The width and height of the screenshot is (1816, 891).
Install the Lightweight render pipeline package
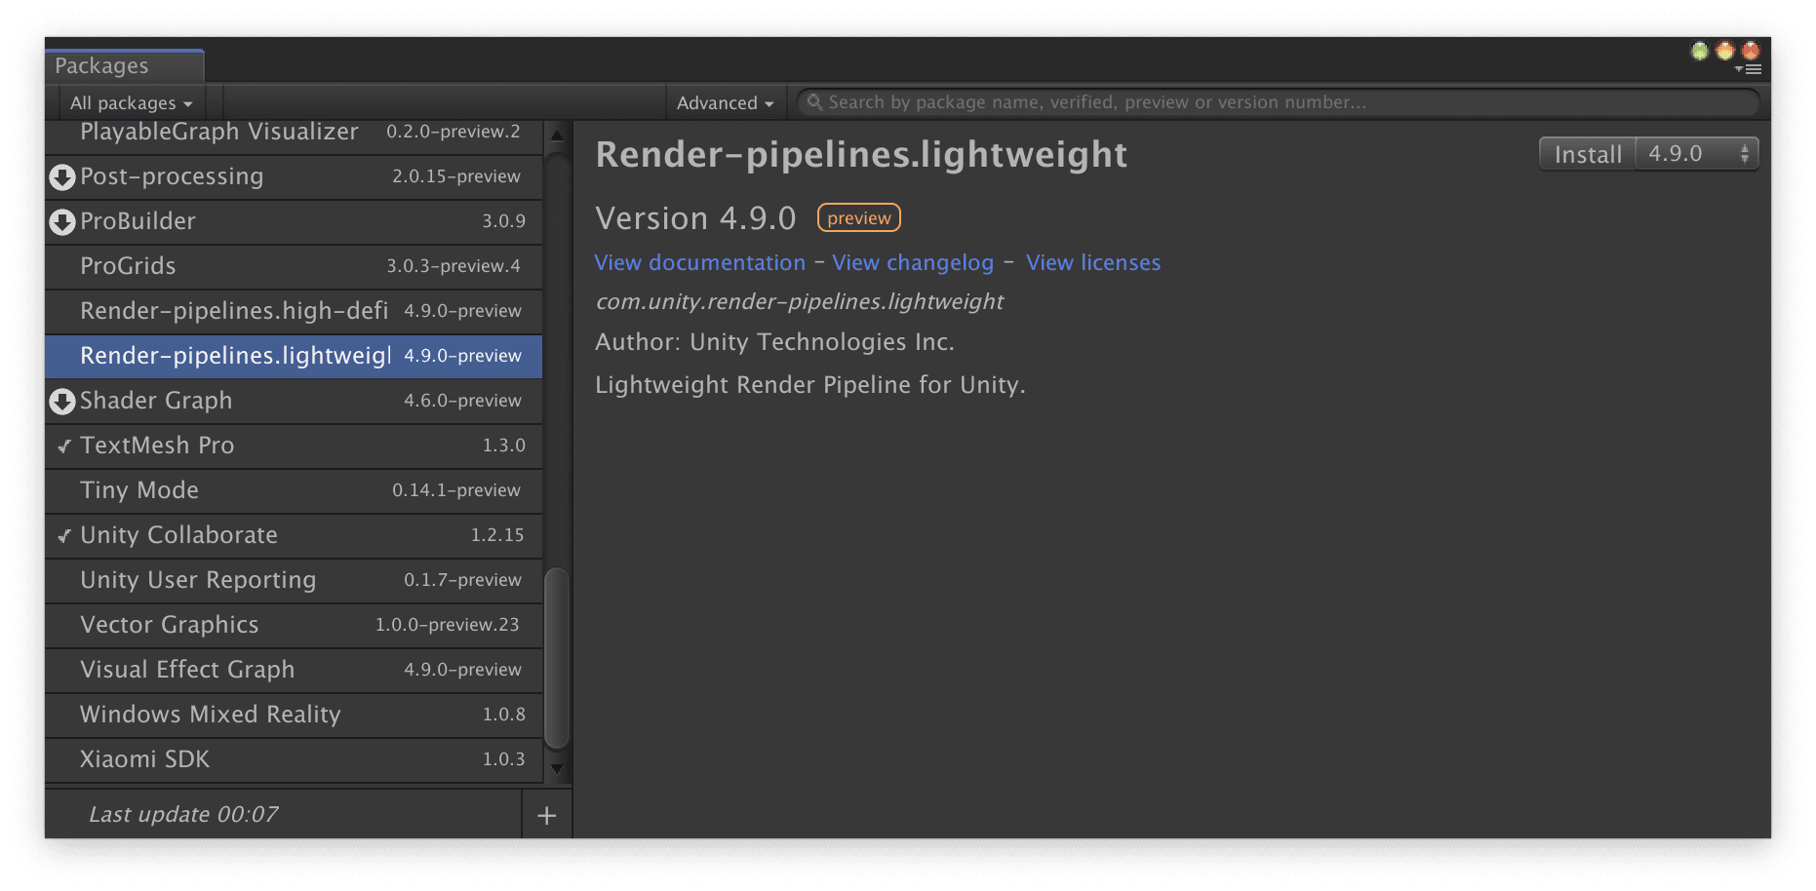[1587, 154]
